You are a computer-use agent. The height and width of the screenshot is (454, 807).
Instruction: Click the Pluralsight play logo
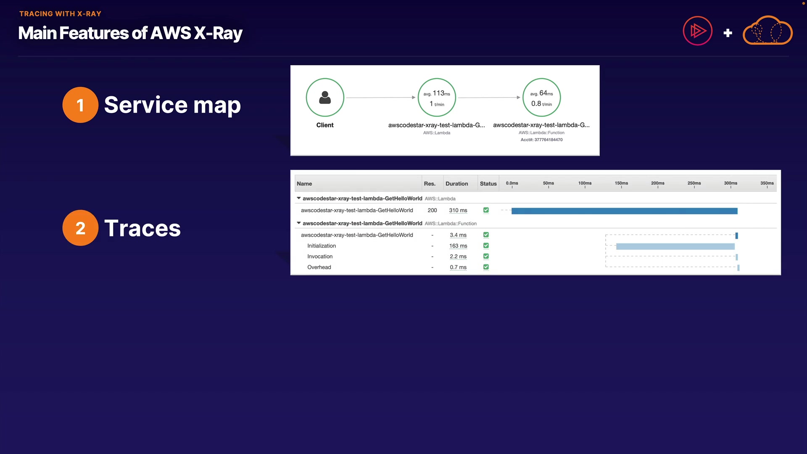[698, 31]
